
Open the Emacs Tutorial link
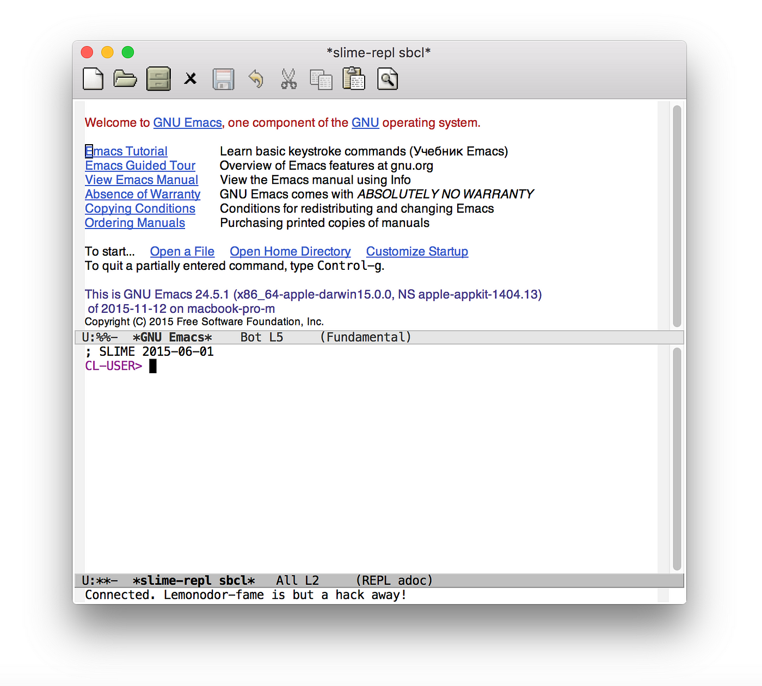click(x=126, y=151)
